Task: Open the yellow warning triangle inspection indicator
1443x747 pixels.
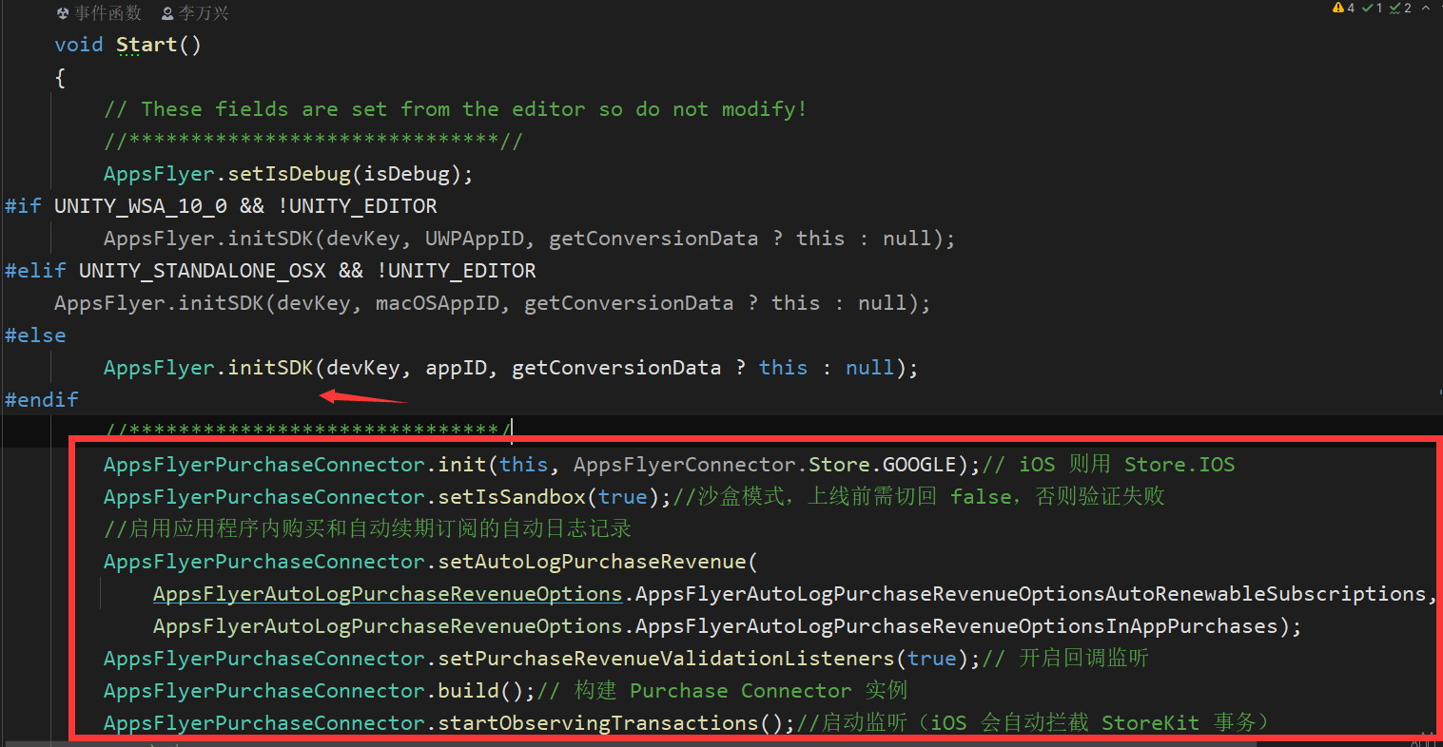Action: (x=1338, y=8)
